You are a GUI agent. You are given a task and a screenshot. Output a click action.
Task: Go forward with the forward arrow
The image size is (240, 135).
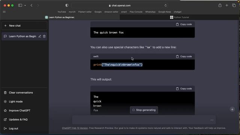pos(38,5)
